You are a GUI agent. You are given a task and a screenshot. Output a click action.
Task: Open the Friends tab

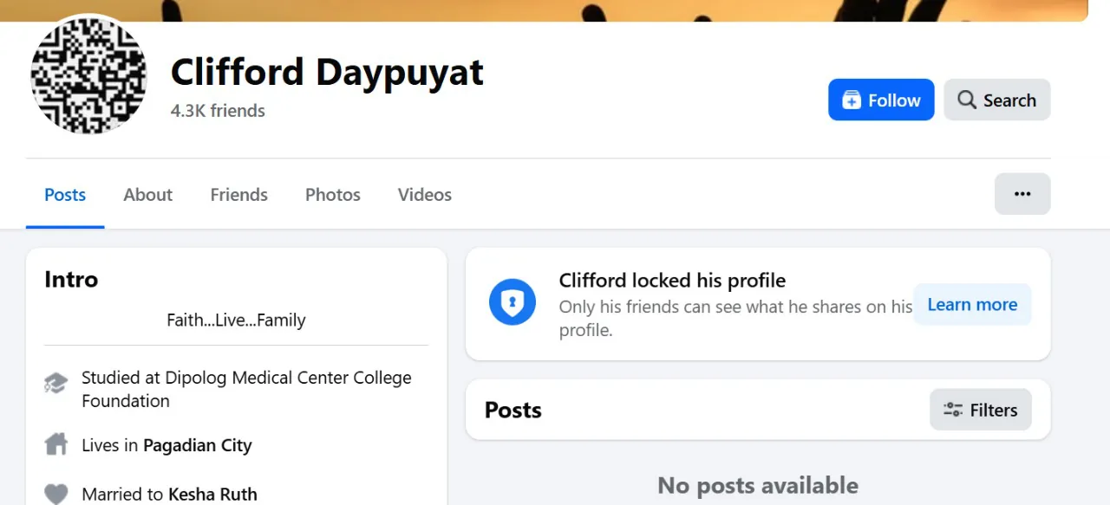(238, 195)
